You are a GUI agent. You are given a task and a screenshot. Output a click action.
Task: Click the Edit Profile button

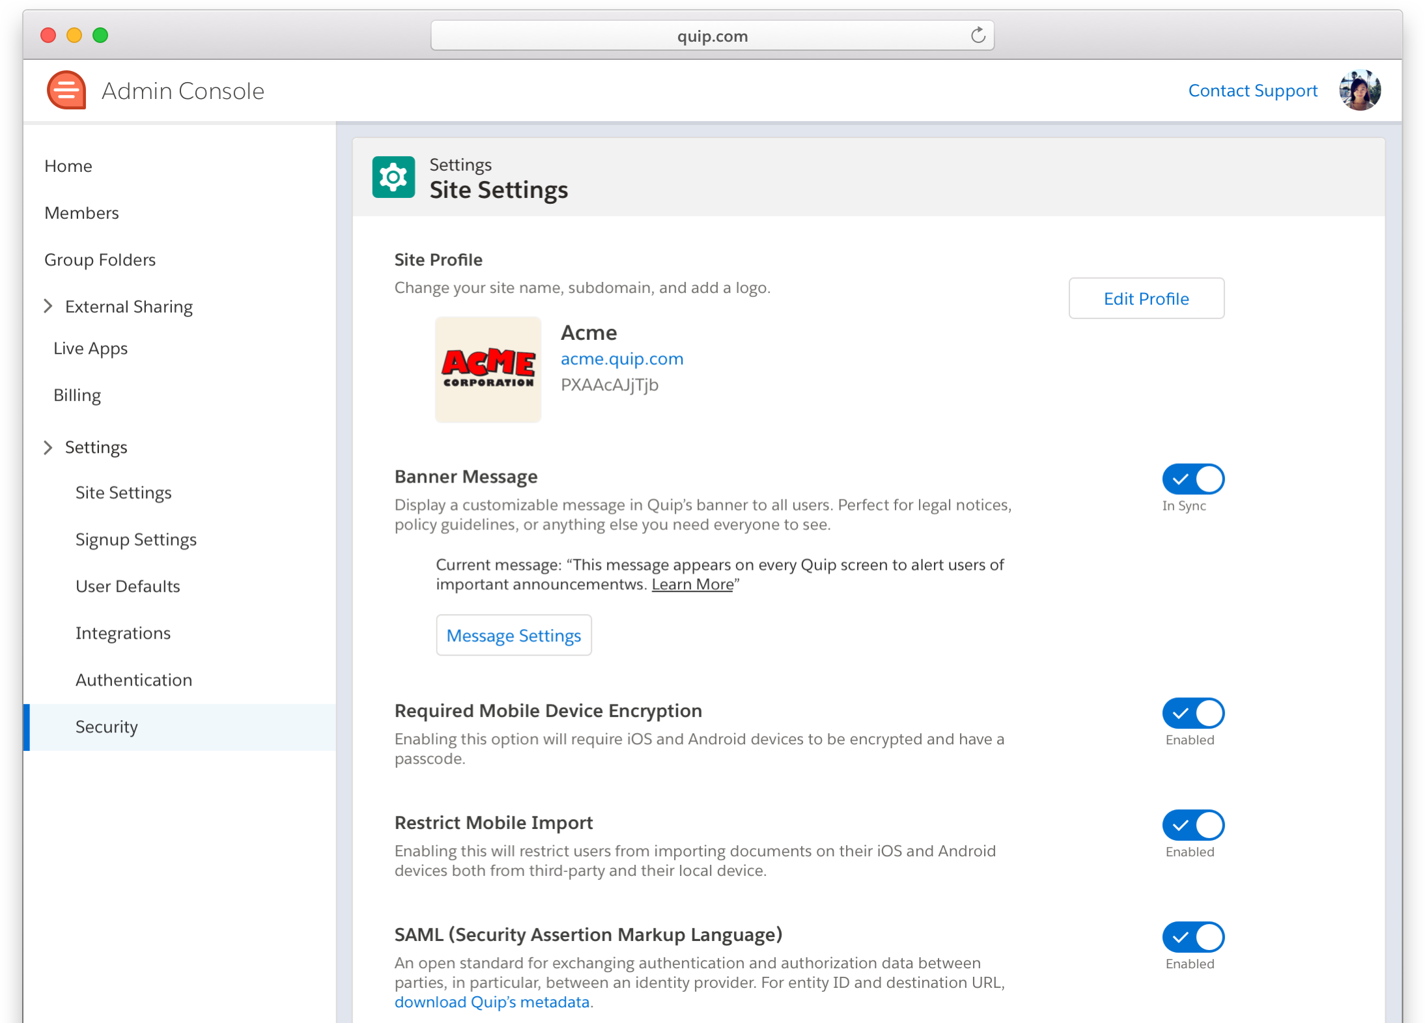(x=1146, y=298)
